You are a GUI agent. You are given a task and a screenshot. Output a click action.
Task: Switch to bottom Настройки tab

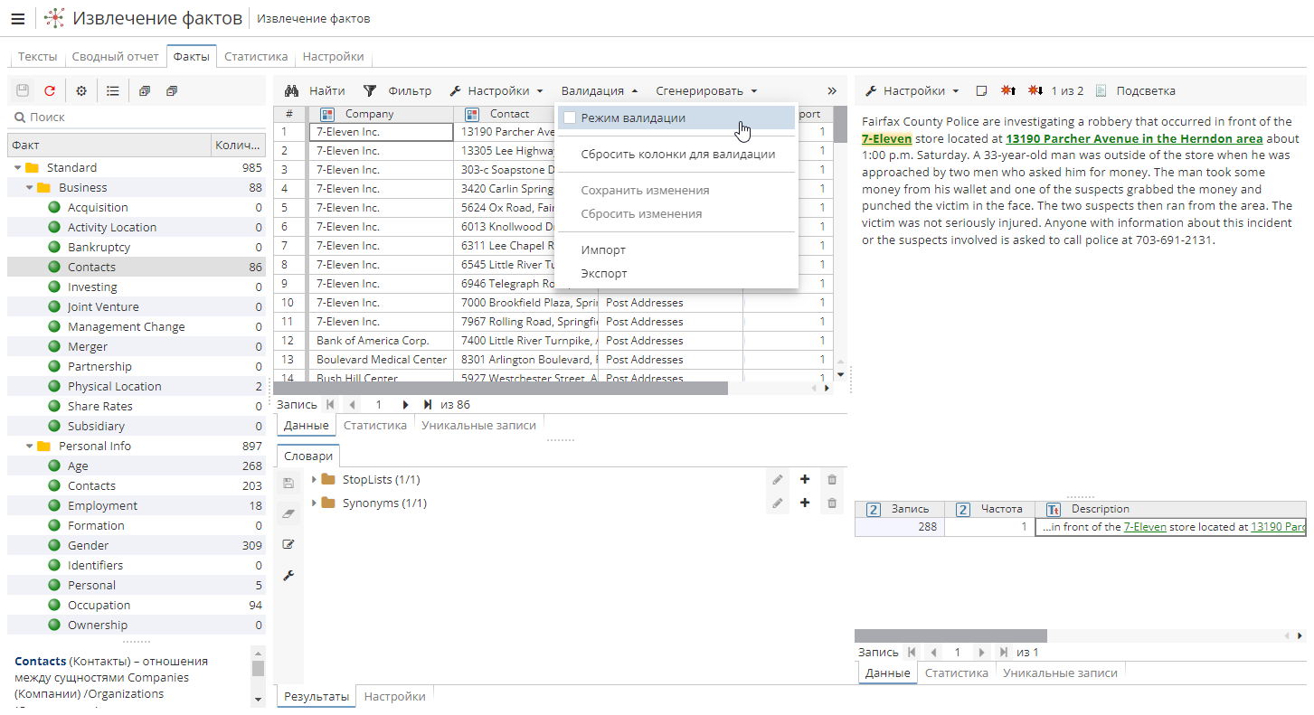click(394, 697)
